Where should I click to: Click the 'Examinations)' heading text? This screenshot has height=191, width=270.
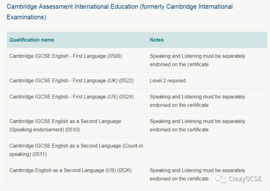(26, 17)
